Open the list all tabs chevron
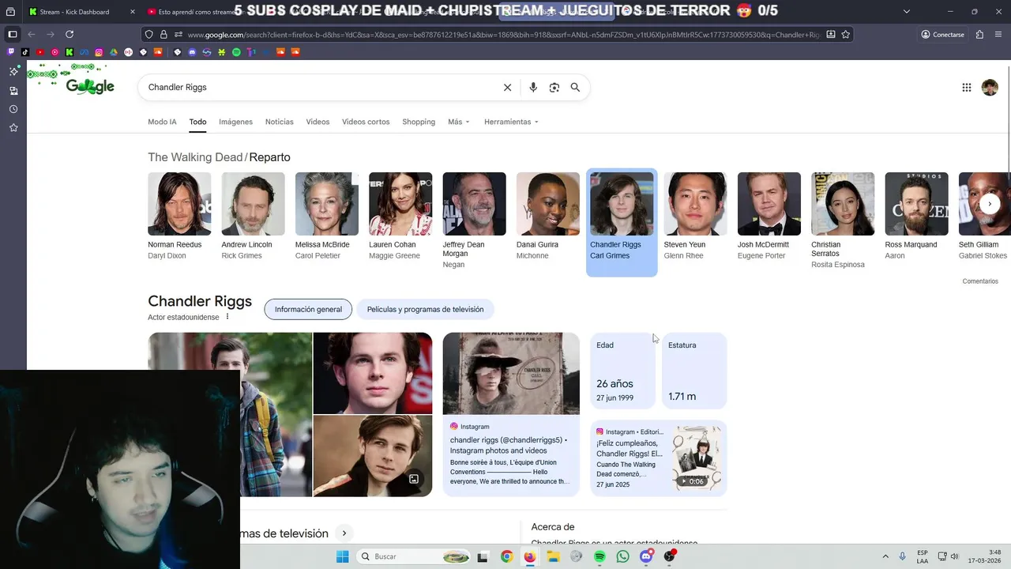The width and height of the screenshot is (1011, 569). (x=907, y=11)
